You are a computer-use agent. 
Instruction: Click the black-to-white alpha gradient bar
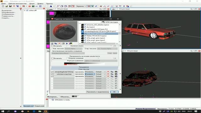coord(84,63)
